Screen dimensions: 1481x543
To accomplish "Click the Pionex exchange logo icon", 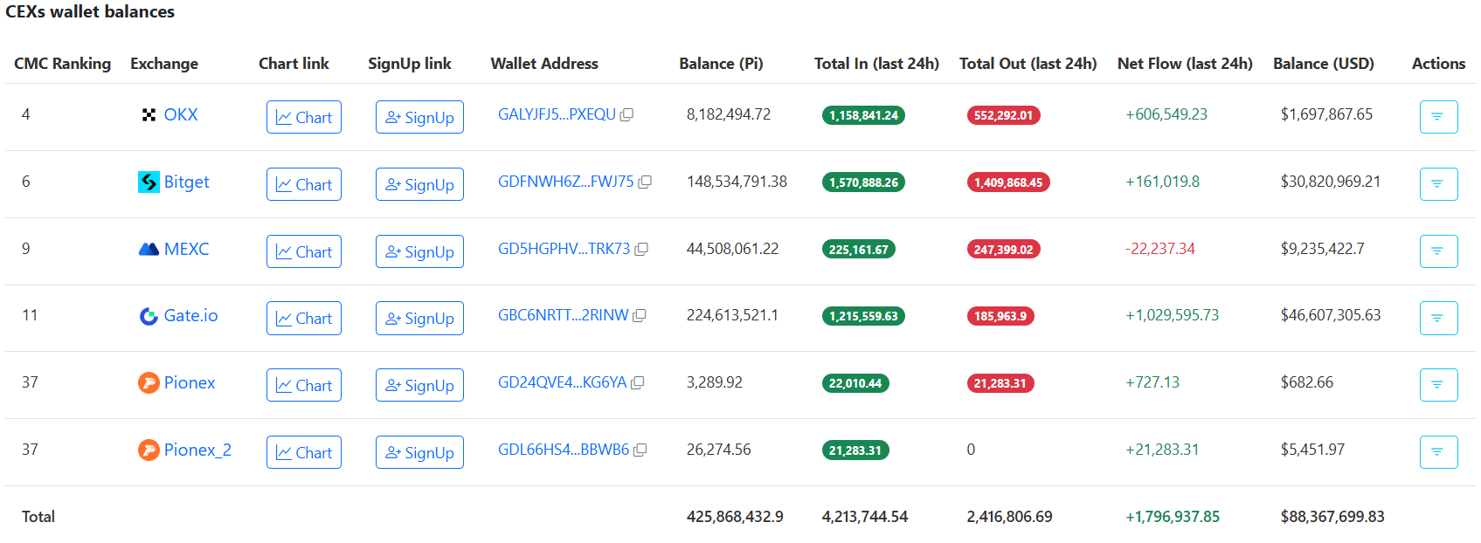I will click(x=149, y=382).
